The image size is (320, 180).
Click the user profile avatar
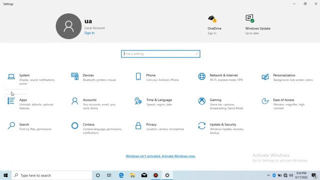(x=68, y=26)
